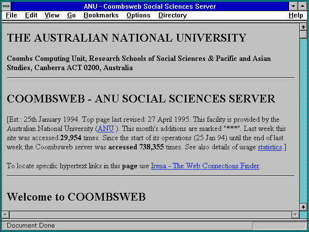Screen dimensions: 309x232
Task: Open the View menu
Action: click(x=52, y=15)
